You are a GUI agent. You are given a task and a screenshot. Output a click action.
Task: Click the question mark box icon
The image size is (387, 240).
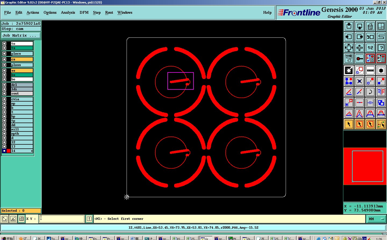click(x=381, y=48)
